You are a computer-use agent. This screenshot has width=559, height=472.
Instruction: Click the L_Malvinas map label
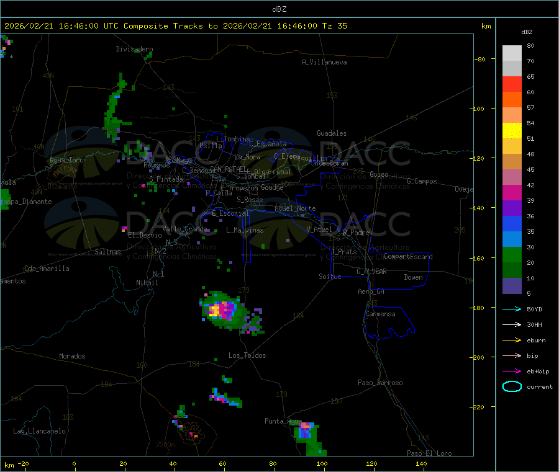(245, 230)
